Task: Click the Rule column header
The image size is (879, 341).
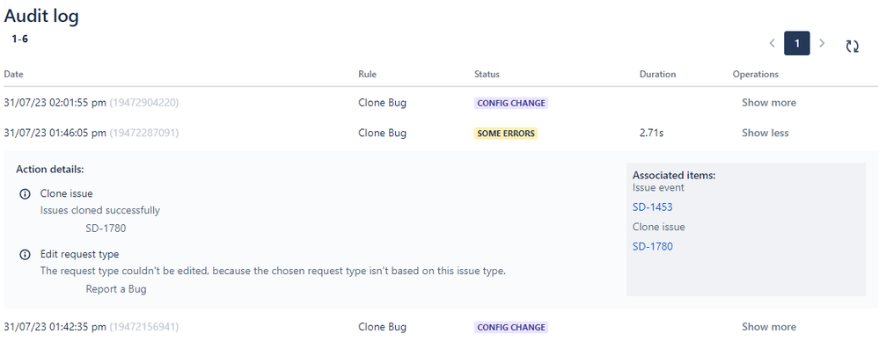Action: [367, 74]
